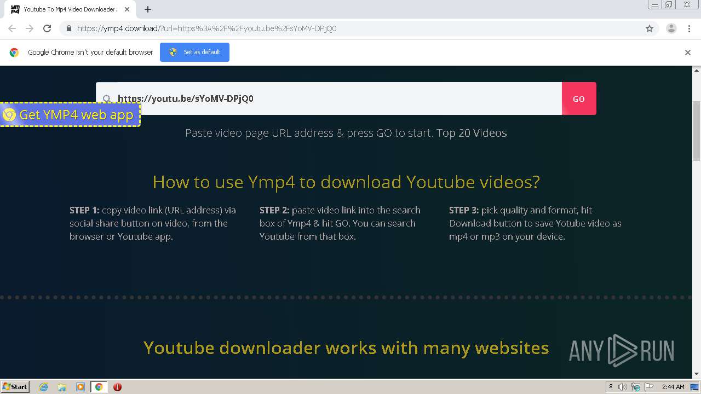Click Youtube downloader works heading
Screen dimensions: 701x394
346,347
